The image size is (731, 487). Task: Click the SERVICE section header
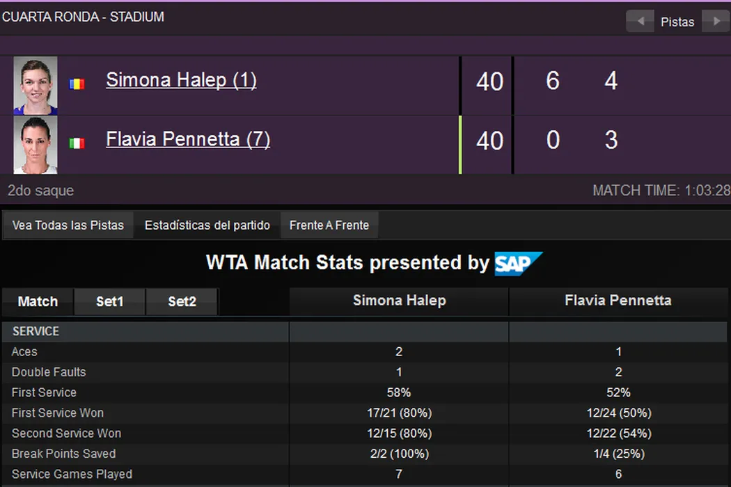[36, 332]
